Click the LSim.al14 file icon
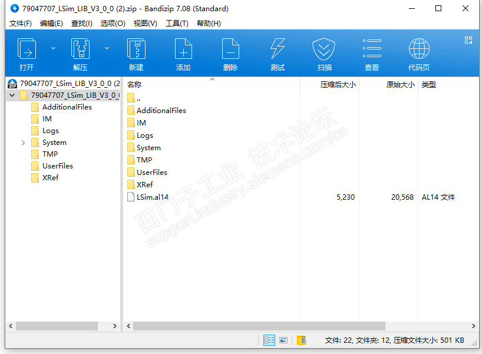The height and width of the screenshot is (354, 482). [131, 197]
